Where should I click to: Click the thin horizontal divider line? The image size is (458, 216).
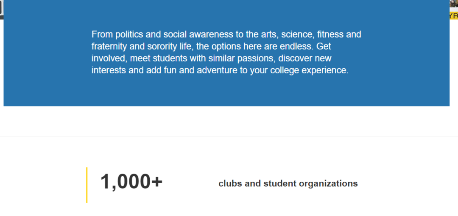229,137
